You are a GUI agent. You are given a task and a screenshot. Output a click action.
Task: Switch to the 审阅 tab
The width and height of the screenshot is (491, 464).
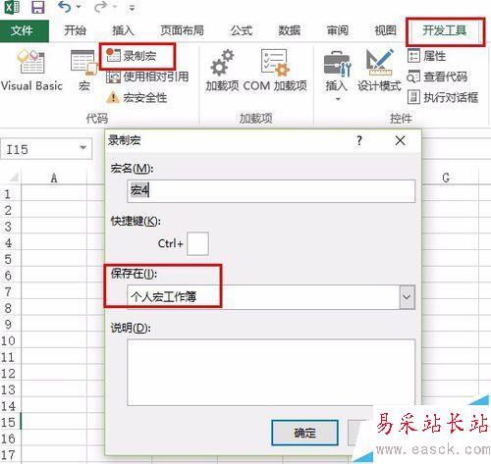pyautogui.click(x=338, y=30)
